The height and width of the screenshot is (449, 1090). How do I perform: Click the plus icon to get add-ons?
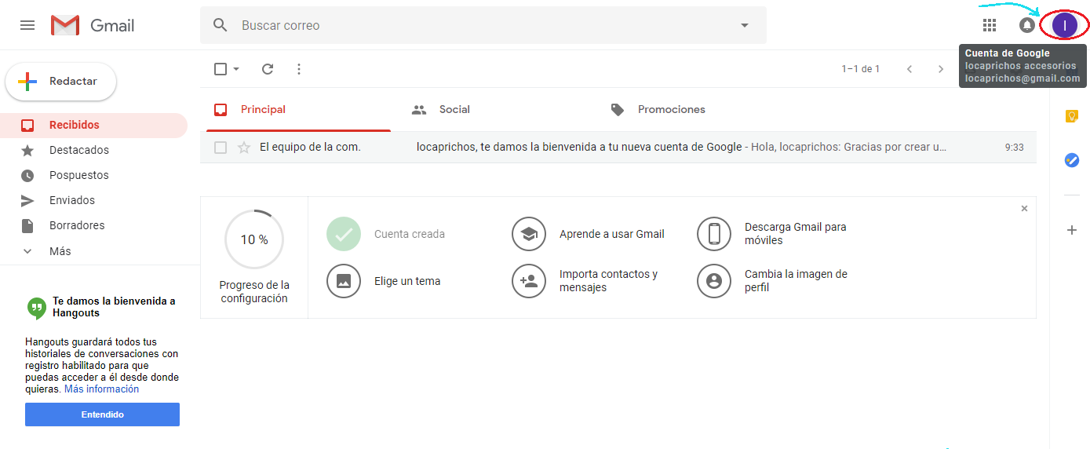[1071, 230]
